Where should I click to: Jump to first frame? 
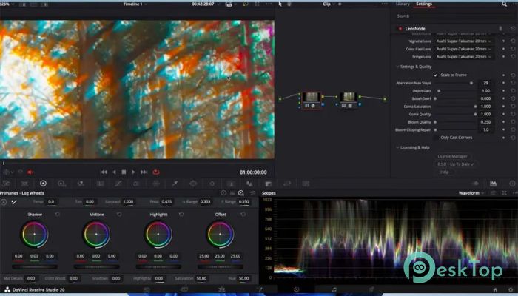pos(104,172)
